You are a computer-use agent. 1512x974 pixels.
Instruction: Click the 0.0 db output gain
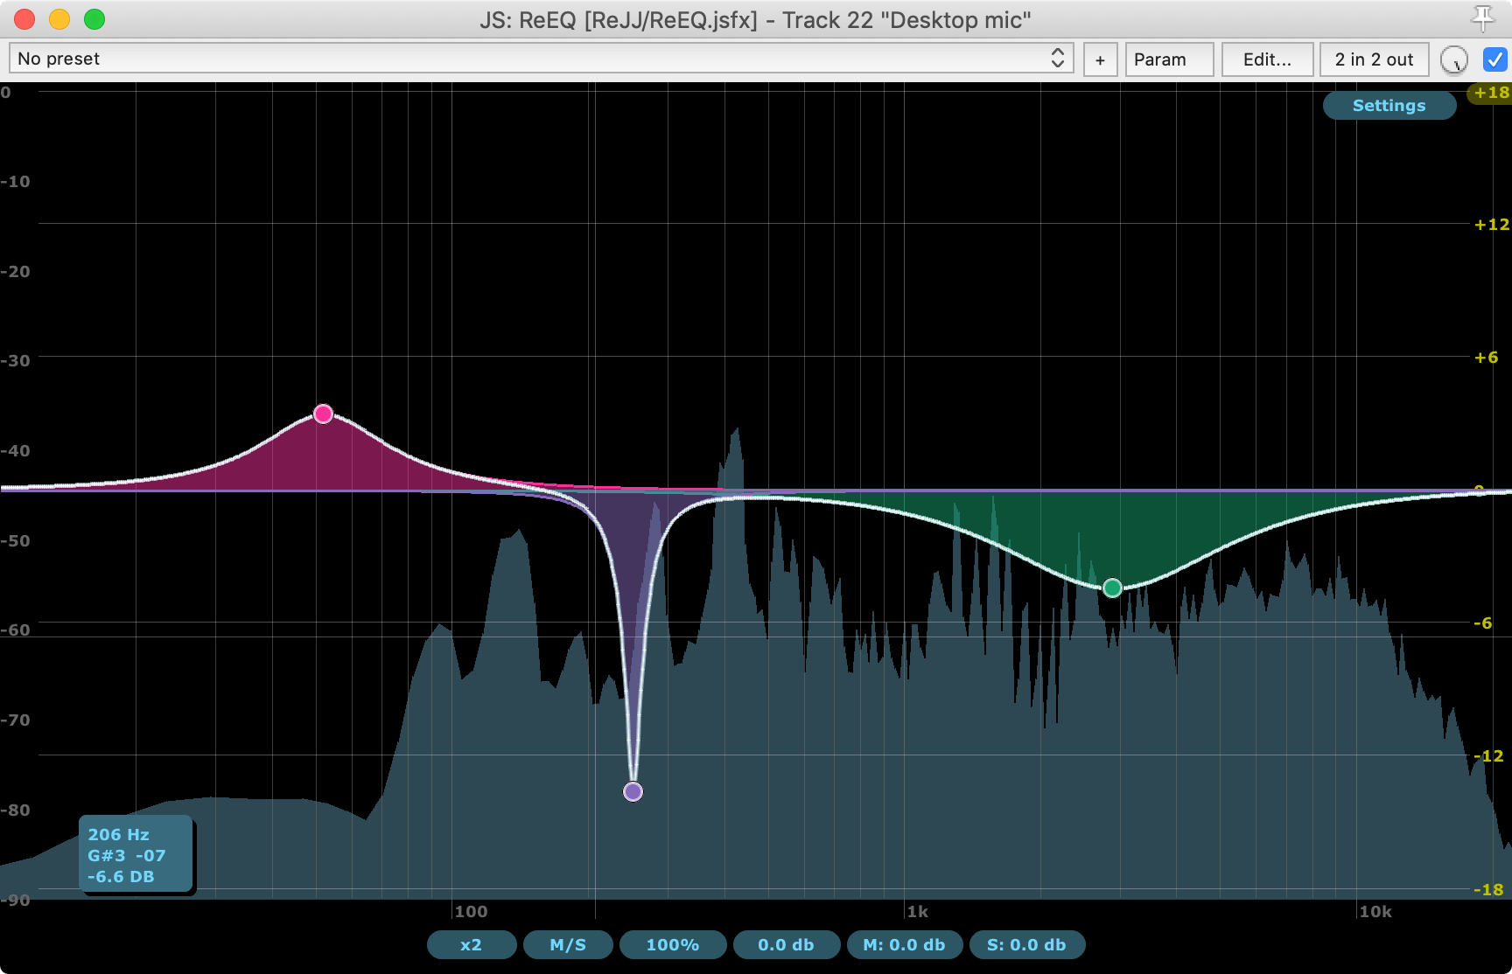point(786,944)
